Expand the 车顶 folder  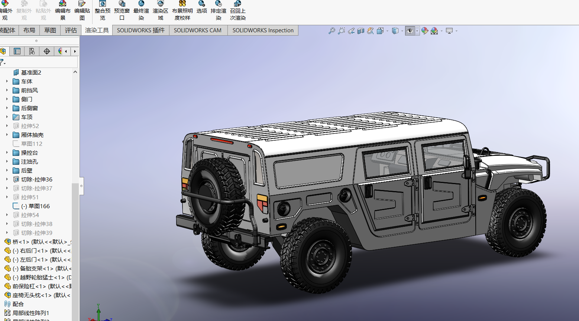coord(7,117)
